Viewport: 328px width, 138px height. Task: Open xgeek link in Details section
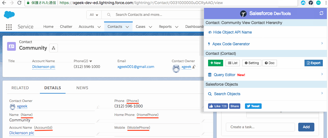pos(22,106)
